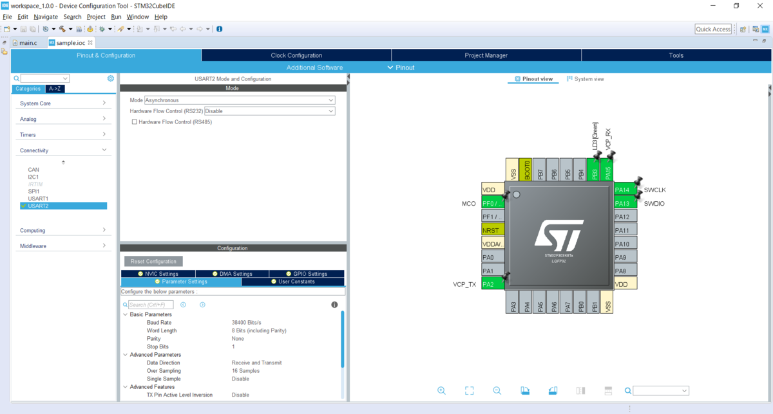The image size is (773, 414).
Task: Open the categories settings gear
Action: [x=111, y=78]
